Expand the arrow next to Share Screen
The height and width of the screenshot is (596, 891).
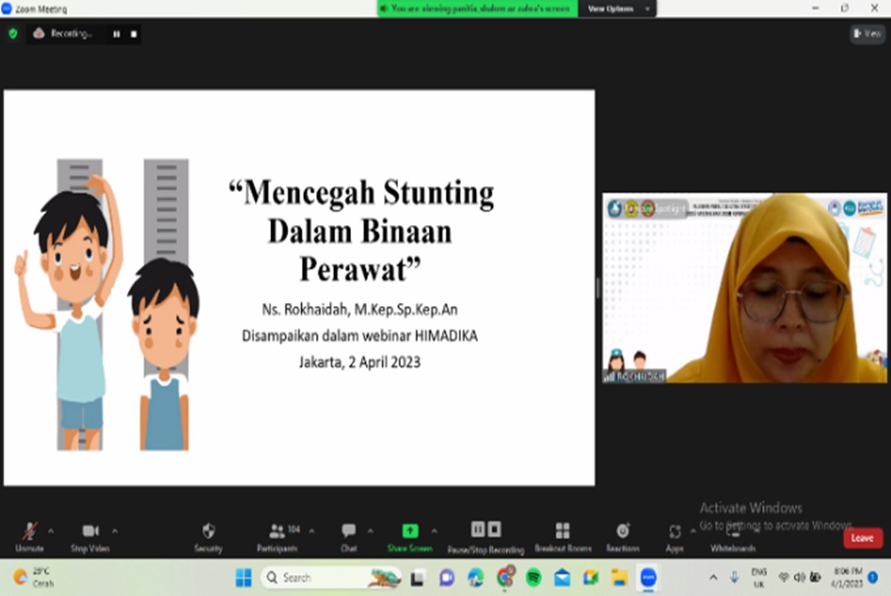436,530
